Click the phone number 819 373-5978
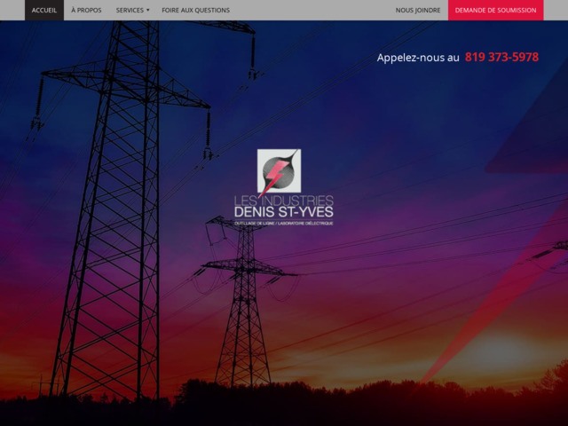Viewport: 568px width, 426px height. [501, 57]
